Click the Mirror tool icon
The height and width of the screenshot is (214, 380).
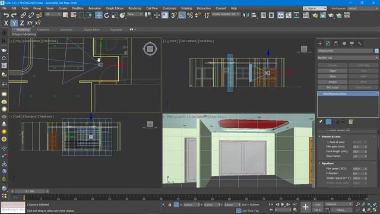(x=246, y=15)
